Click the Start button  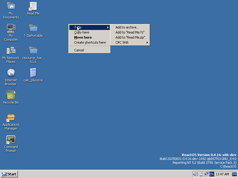(x=9, y=174)
